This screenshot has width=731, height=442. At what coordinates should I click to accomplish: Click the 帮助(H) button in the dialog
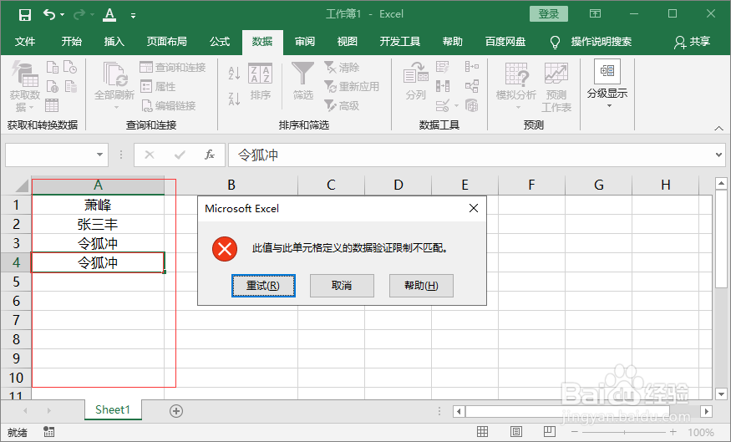point(421,286)
